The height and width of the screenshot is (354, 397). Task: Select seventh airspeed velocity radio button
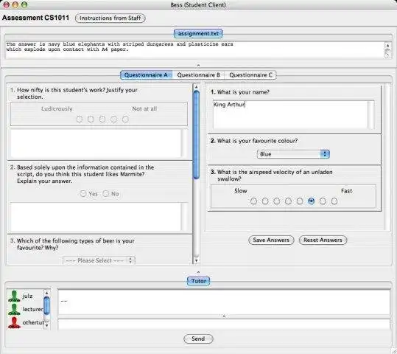[323, 201]
